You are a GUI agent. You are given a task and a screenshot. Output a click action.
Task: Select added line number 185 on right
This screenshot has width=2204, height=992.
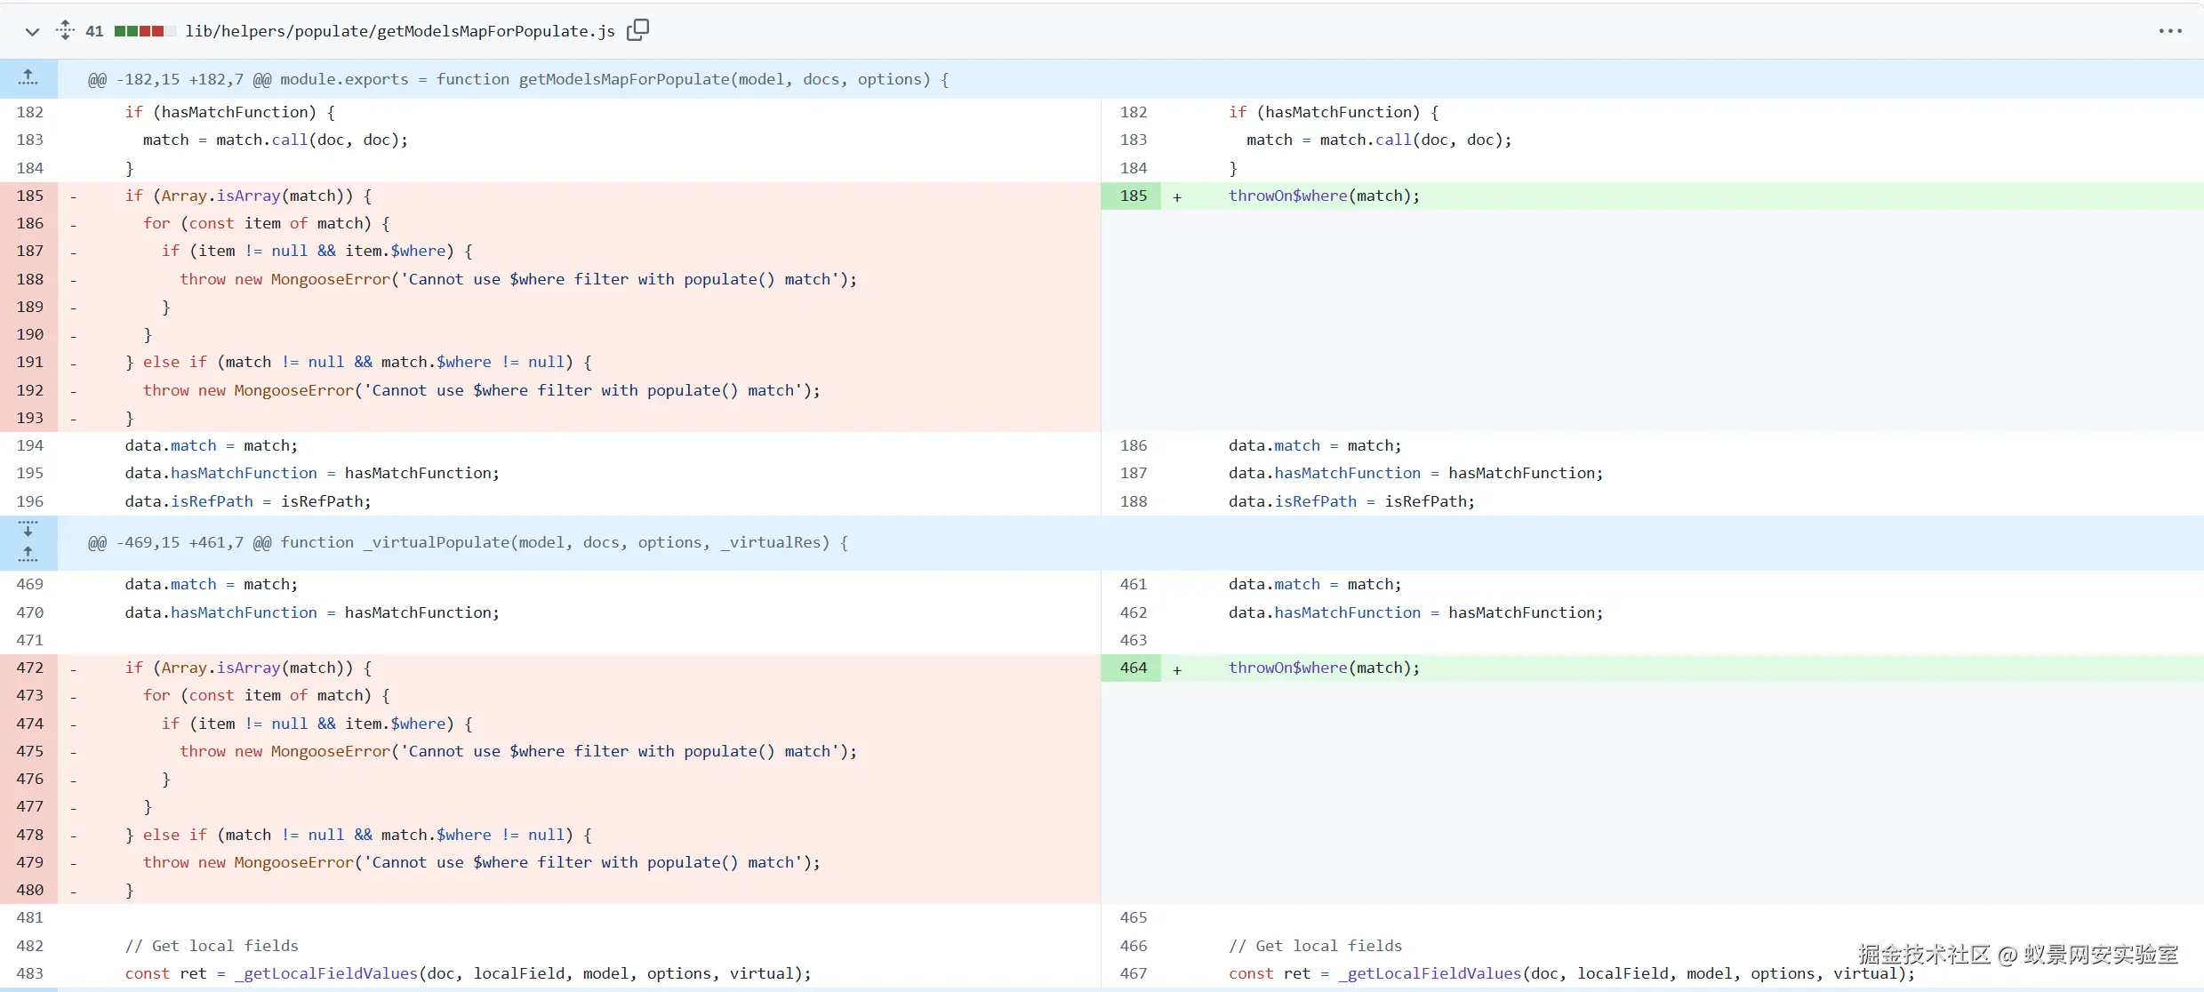1133,196
